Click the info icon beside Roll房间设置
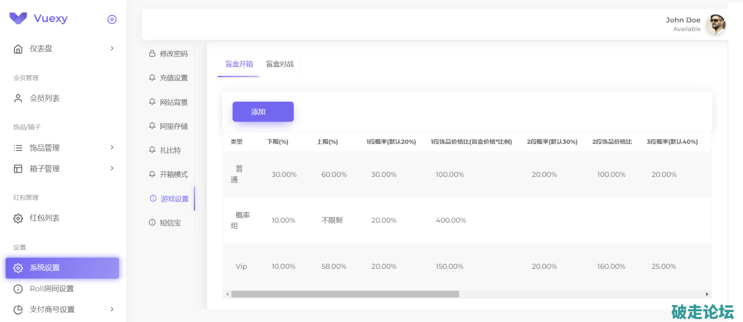The width and height of the screenshot is (743, 322). point(18,289)
